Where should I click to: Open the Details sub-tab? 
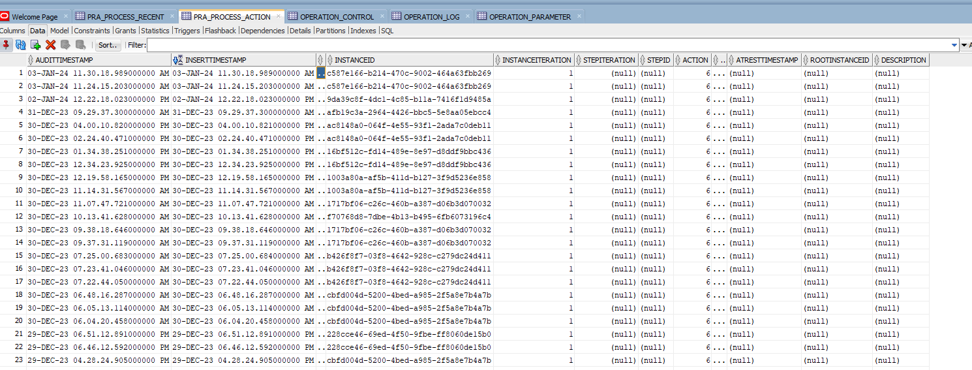coord(300,31)
